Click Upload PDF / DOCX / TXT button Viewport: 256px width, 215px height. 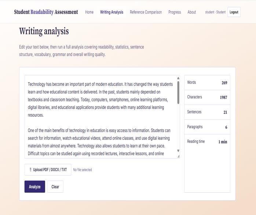(x=48, y=170)
